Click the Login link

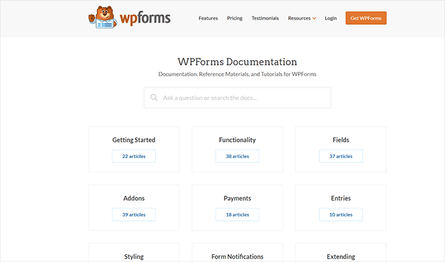[x=330, y=18]
